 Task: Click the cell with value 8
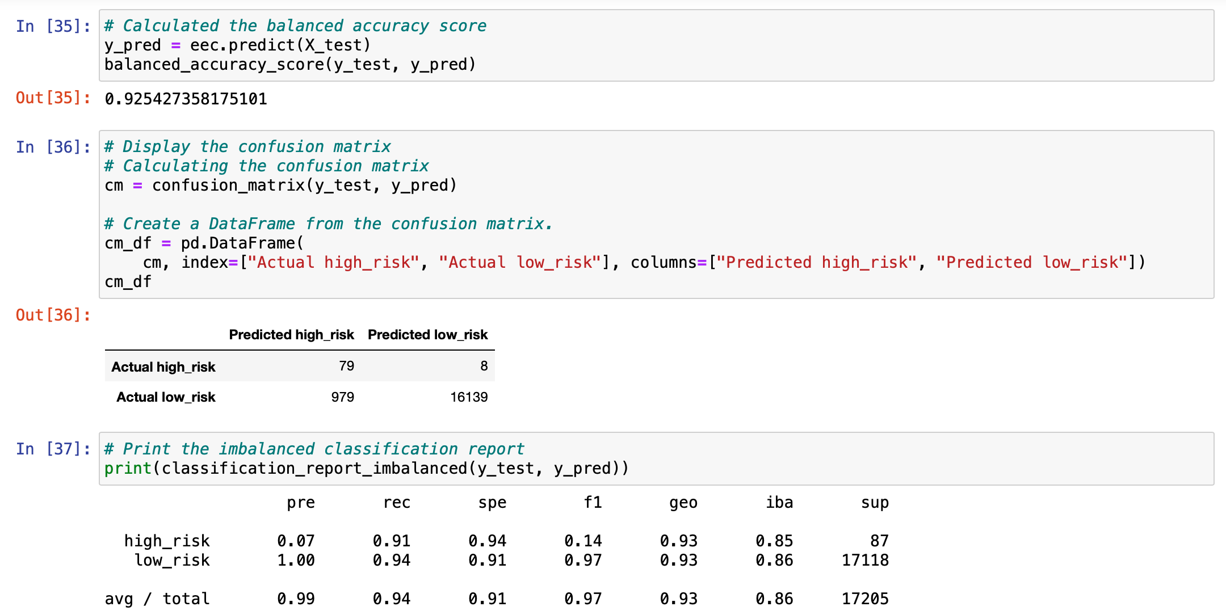point(484,366)
